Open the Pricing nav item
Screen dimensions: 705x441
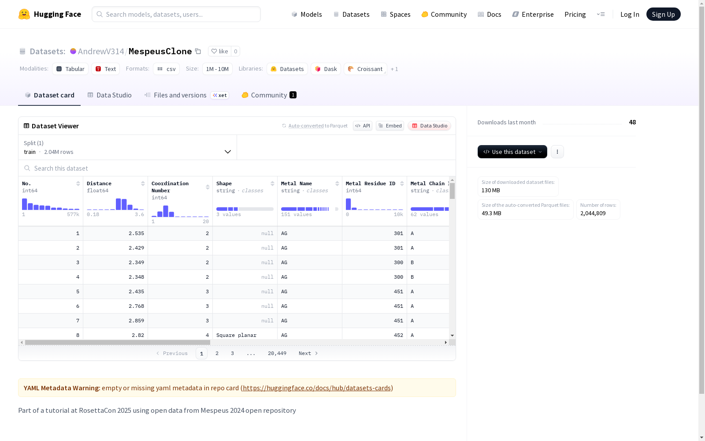tap(575, 14)
